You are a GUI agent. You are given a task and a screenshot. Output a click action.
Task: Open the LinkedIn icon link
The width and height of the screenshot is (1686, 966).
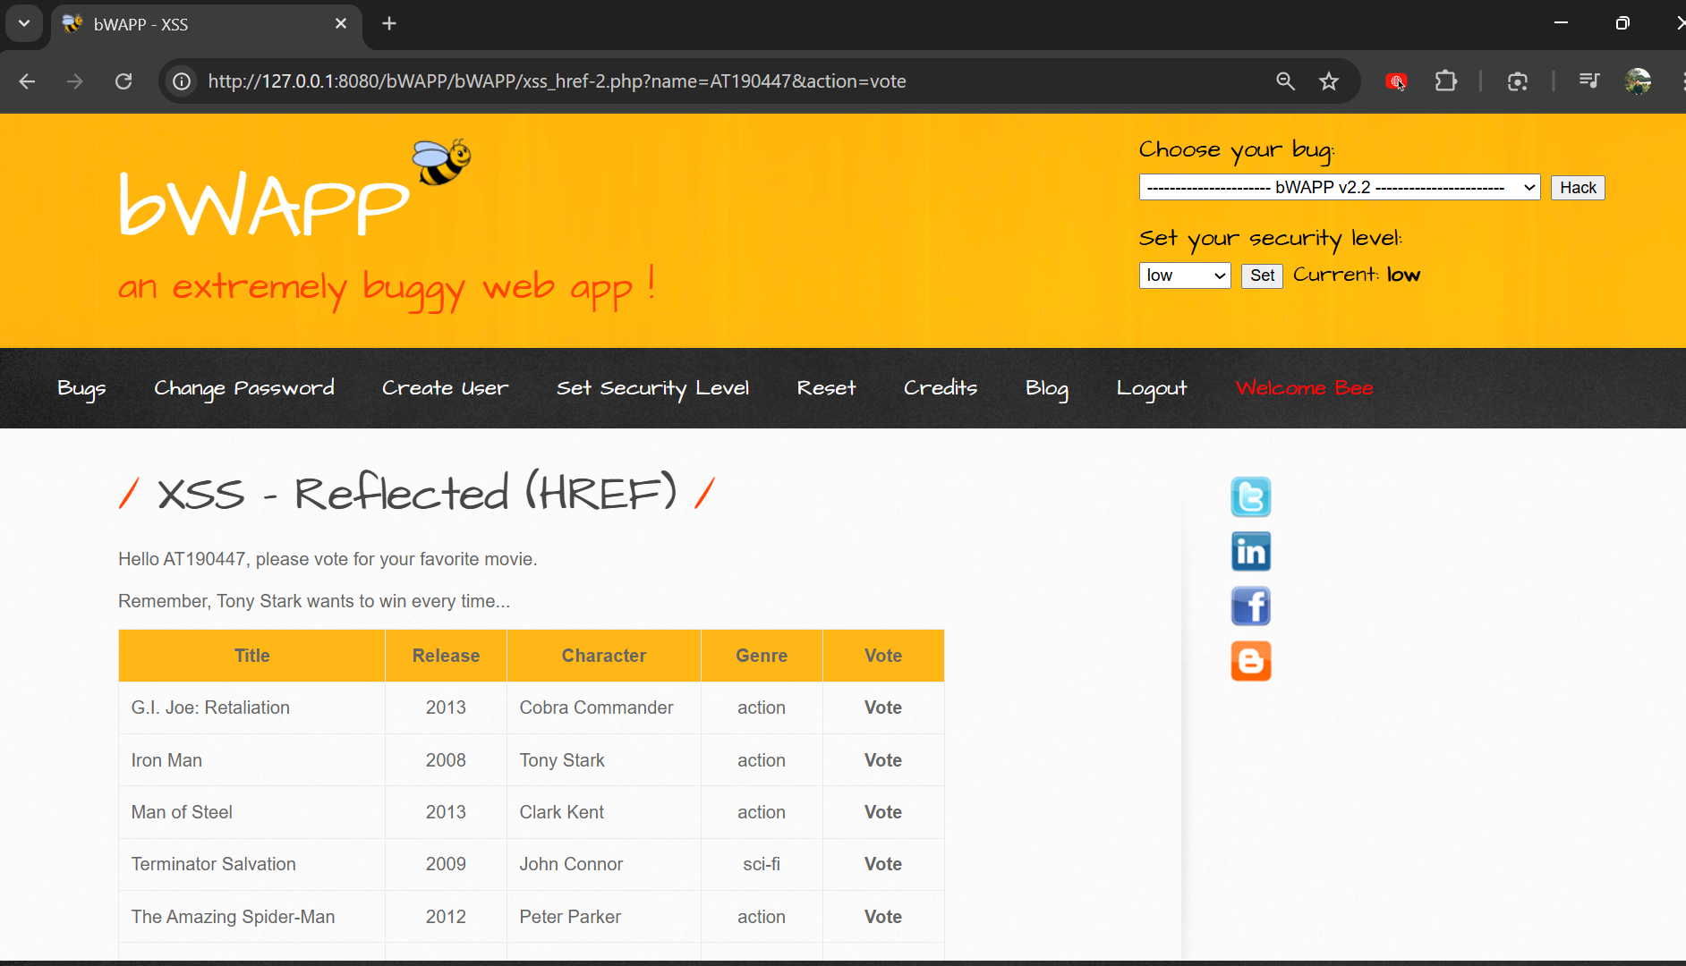pos(1250,552)
